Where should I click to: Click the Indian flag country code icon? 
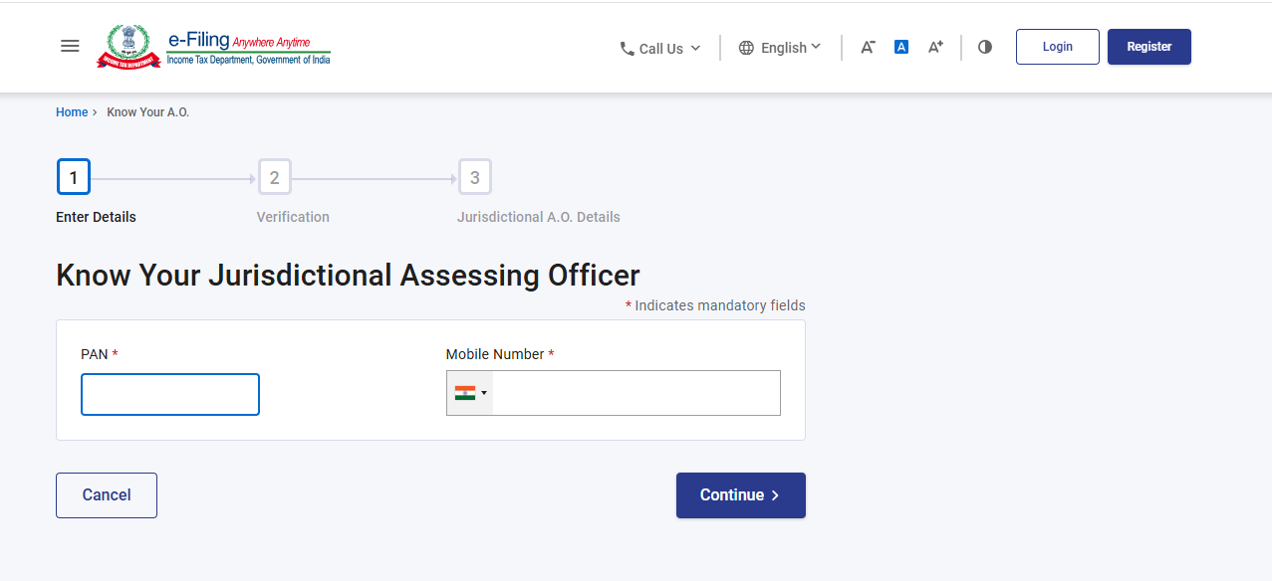(463, 392)
